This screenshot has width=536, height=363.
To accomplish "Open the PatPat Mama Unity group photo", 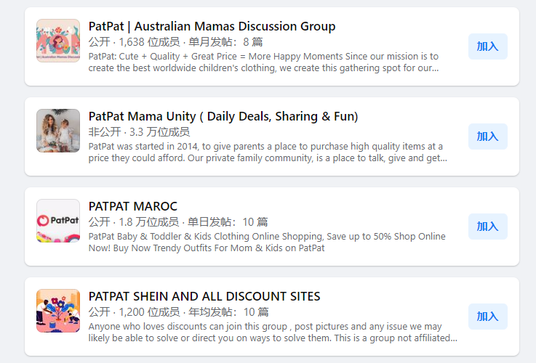I will coord(58,131).
